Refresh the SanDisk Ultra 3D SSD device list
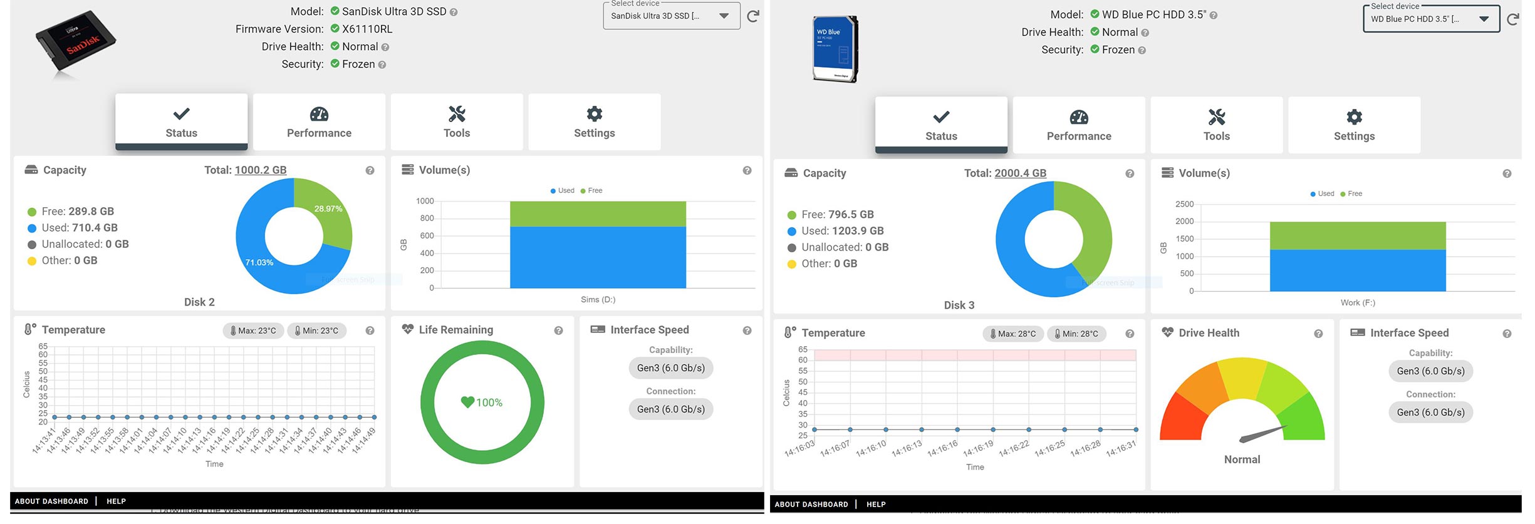 pyautogui.click(x=753, y=16)
